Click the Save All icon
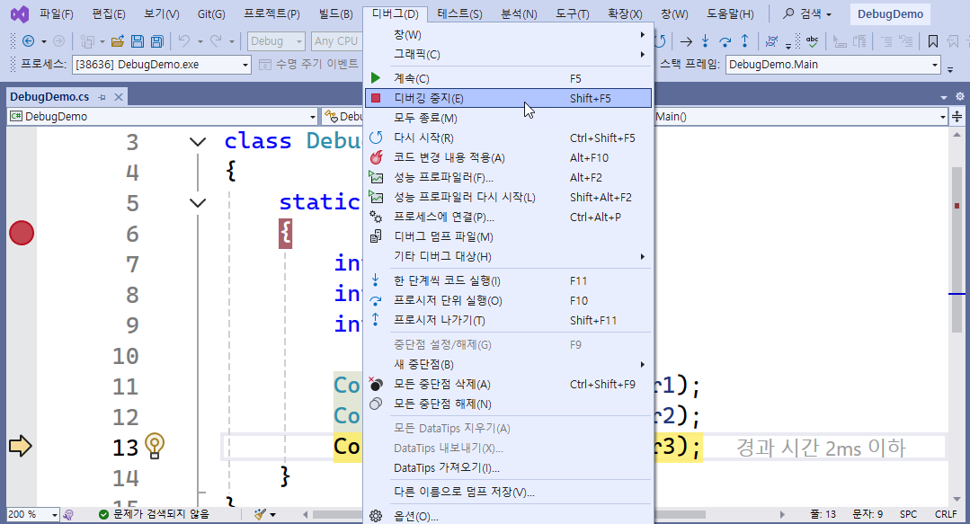Screen dimensions: 970x524 [x=156, y=40]
